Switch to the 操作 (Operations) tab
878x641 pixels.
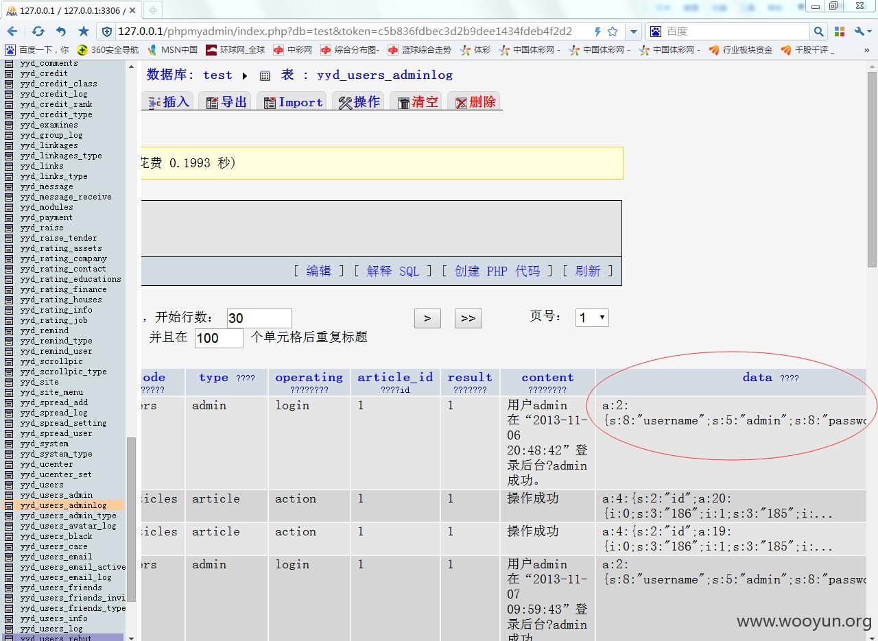tap(359, 101)
